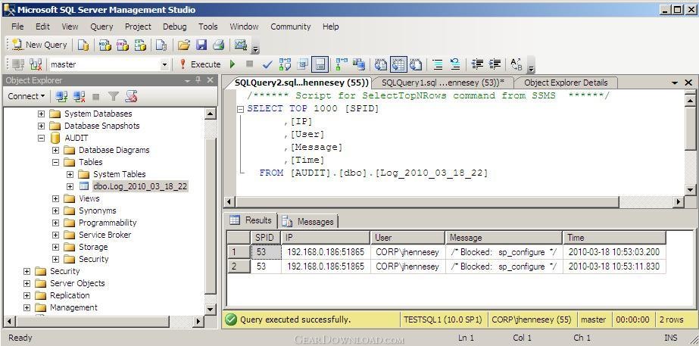This screenshot has height=346, width=699.
Task: Click the Message column header
Action: click(x=504, y=238)
